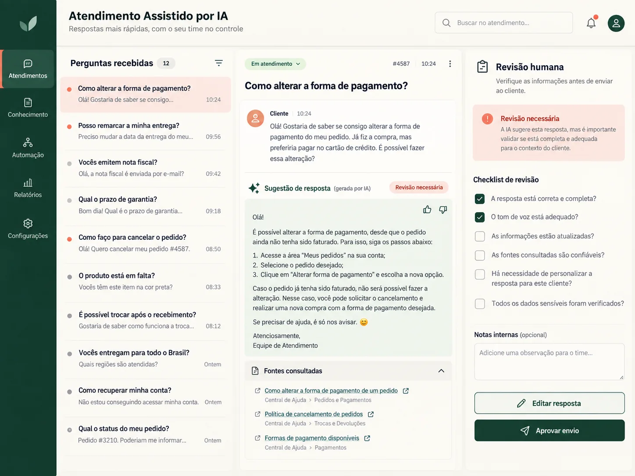
Task: Check 'As informações estão atualizadas?'
Action: point(480,236)
